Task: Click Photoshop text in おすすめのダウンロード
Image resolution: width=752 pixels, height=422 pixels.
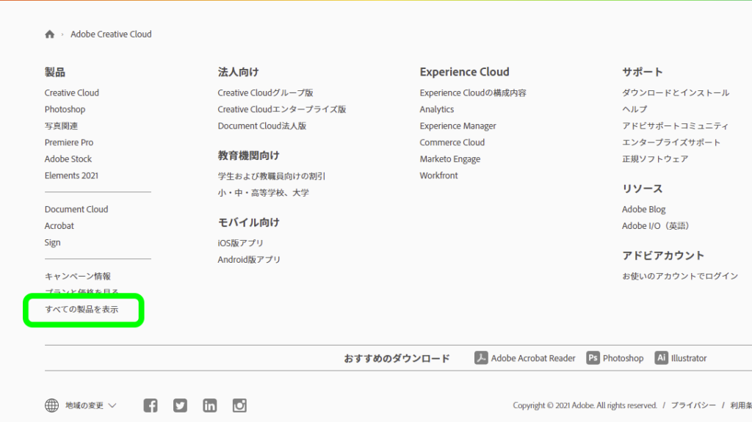Action: click(x=623, y=358)
